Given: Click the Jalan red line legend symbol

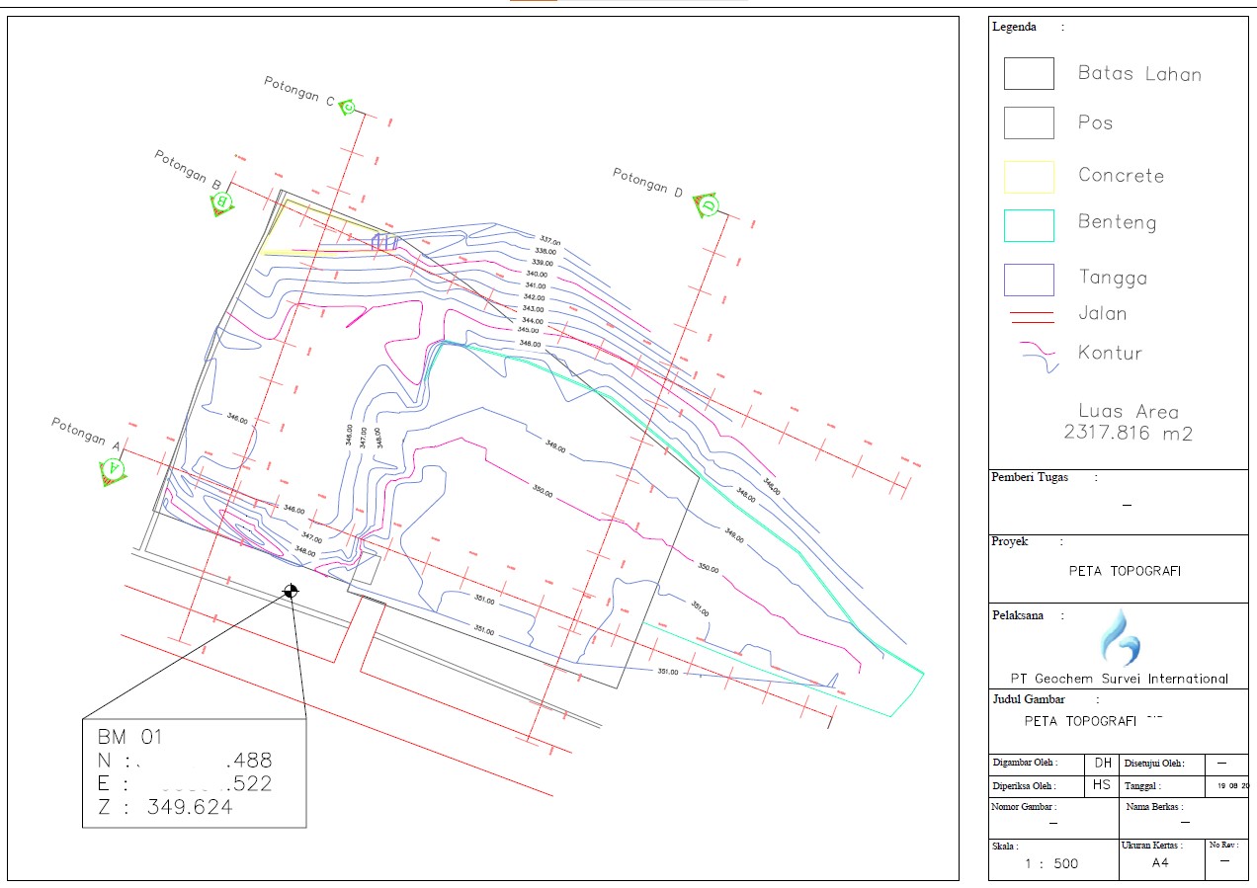Looking at the screenshot, I should 1030,316.
